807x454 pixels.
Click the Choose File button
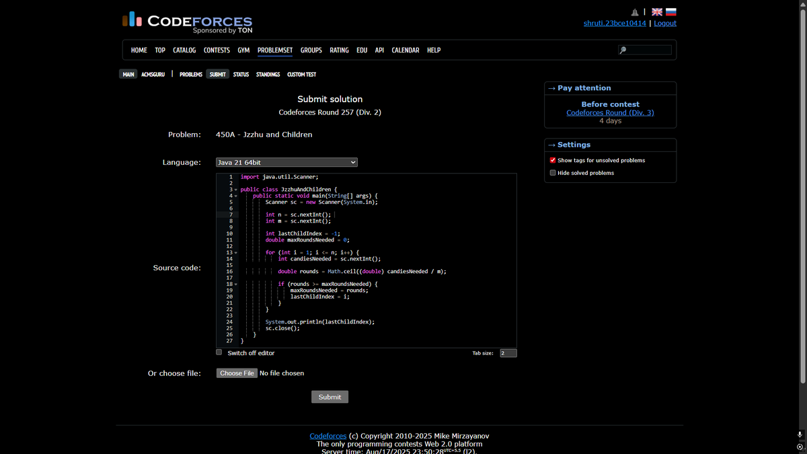point(237,373)
